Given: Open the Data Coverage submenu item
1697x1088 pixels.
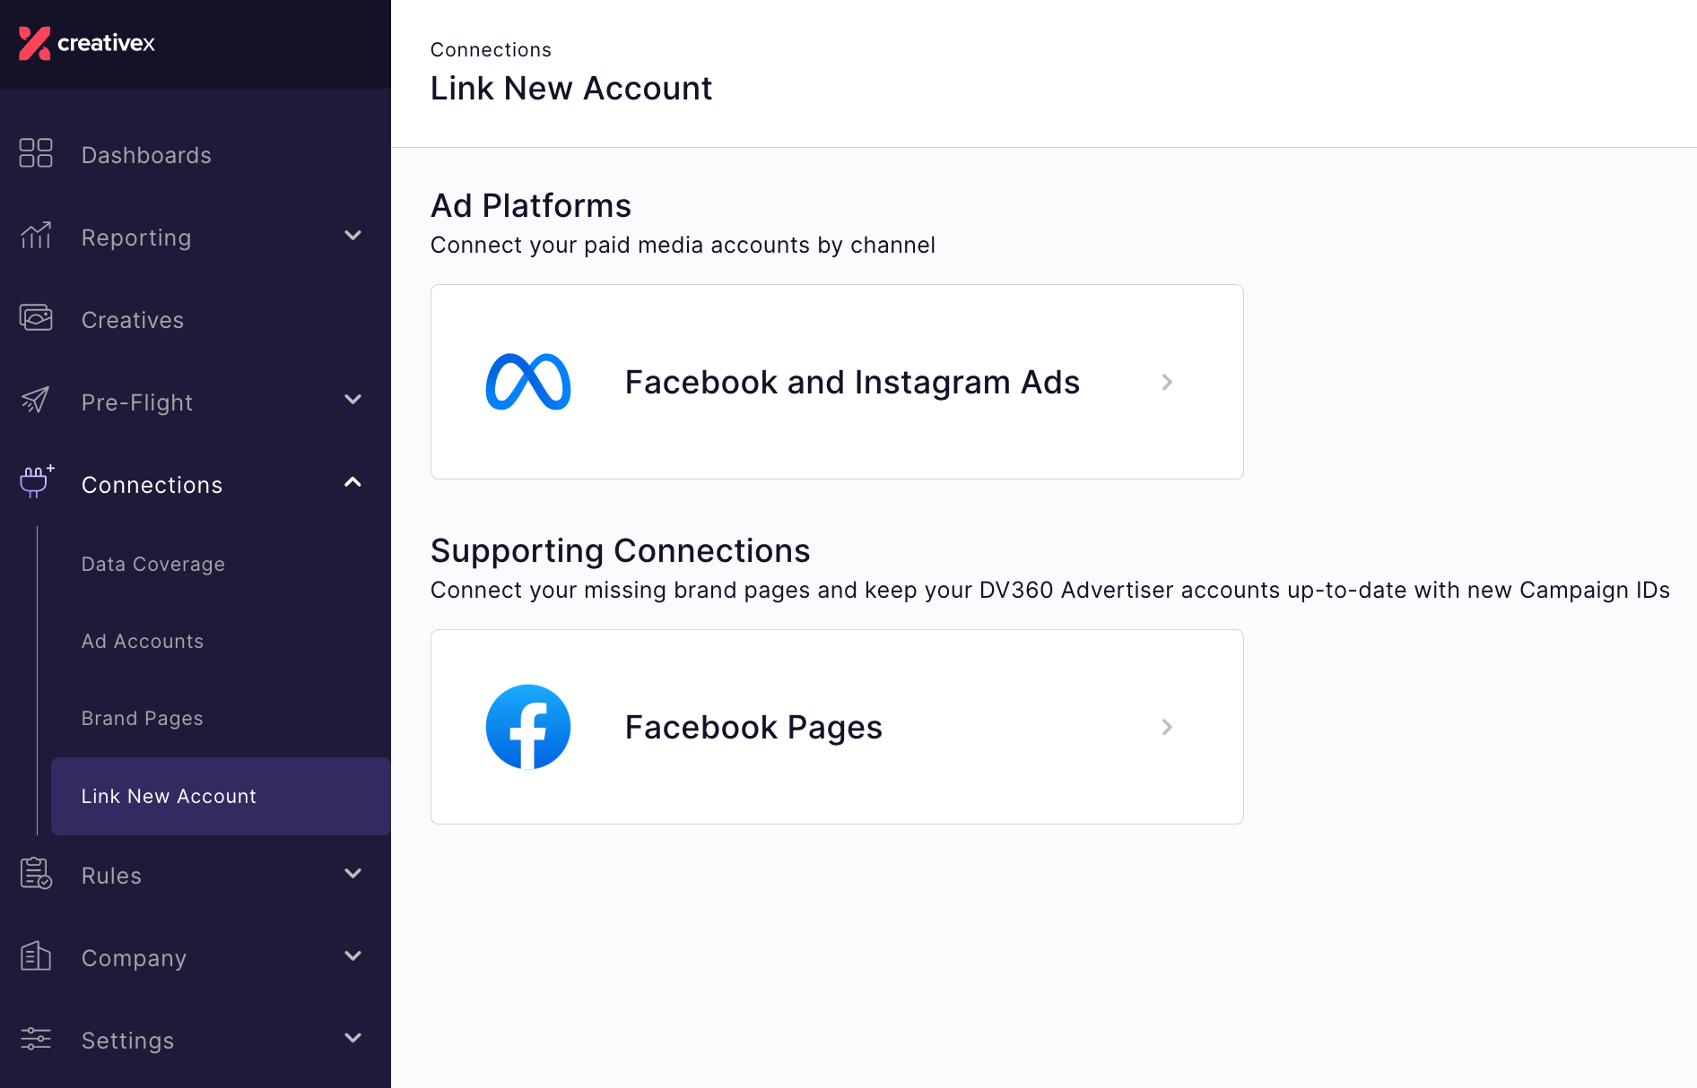Looking at the screenshot, I should [x=153, y=564].
